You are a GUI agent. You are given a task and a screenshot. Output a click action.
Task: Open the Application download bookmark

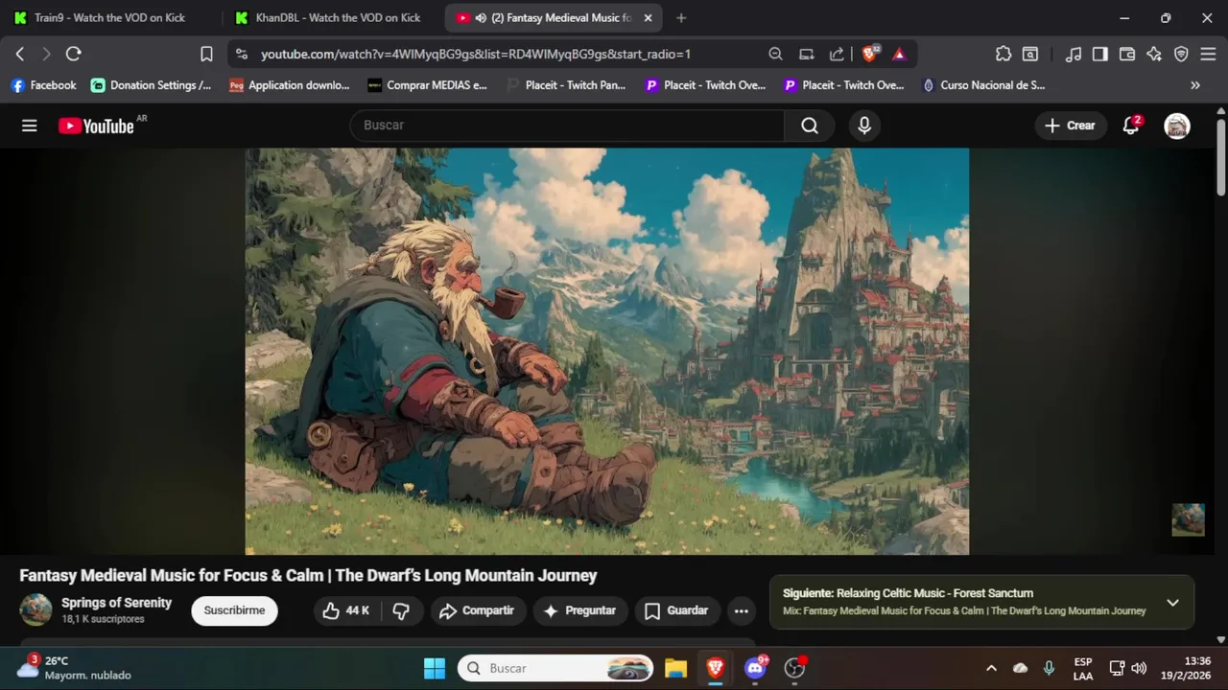pos(290,85)
